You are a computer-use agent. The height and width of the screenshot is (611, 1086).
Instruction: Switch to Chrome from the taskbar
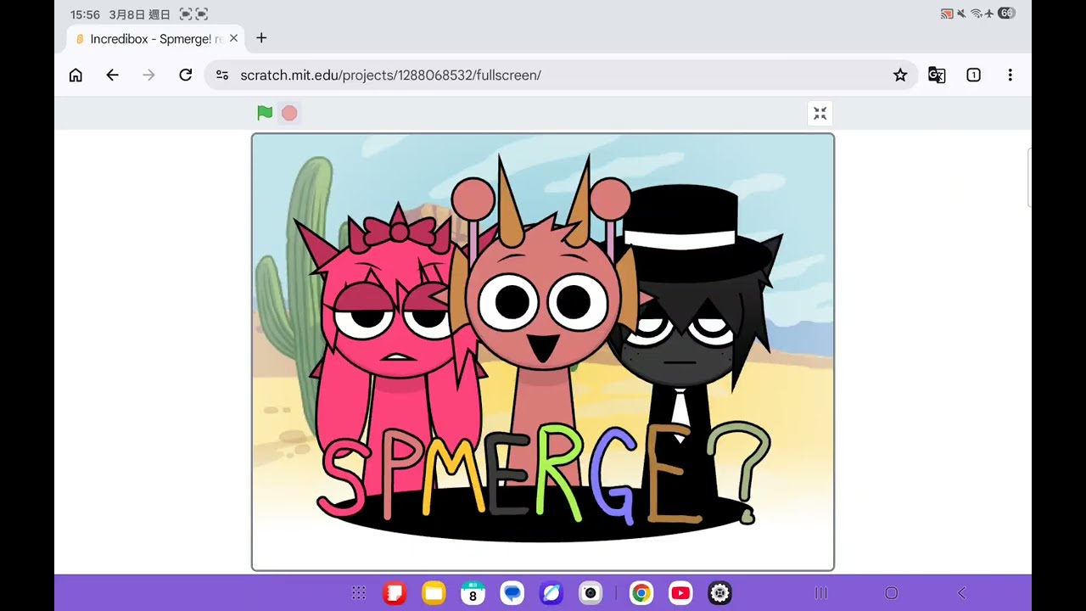pos(641,593)
